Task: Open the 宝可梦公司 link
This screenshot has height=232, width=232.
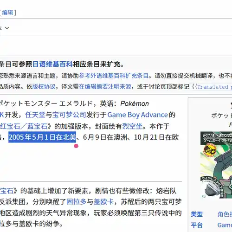Action: pos(69,115)
